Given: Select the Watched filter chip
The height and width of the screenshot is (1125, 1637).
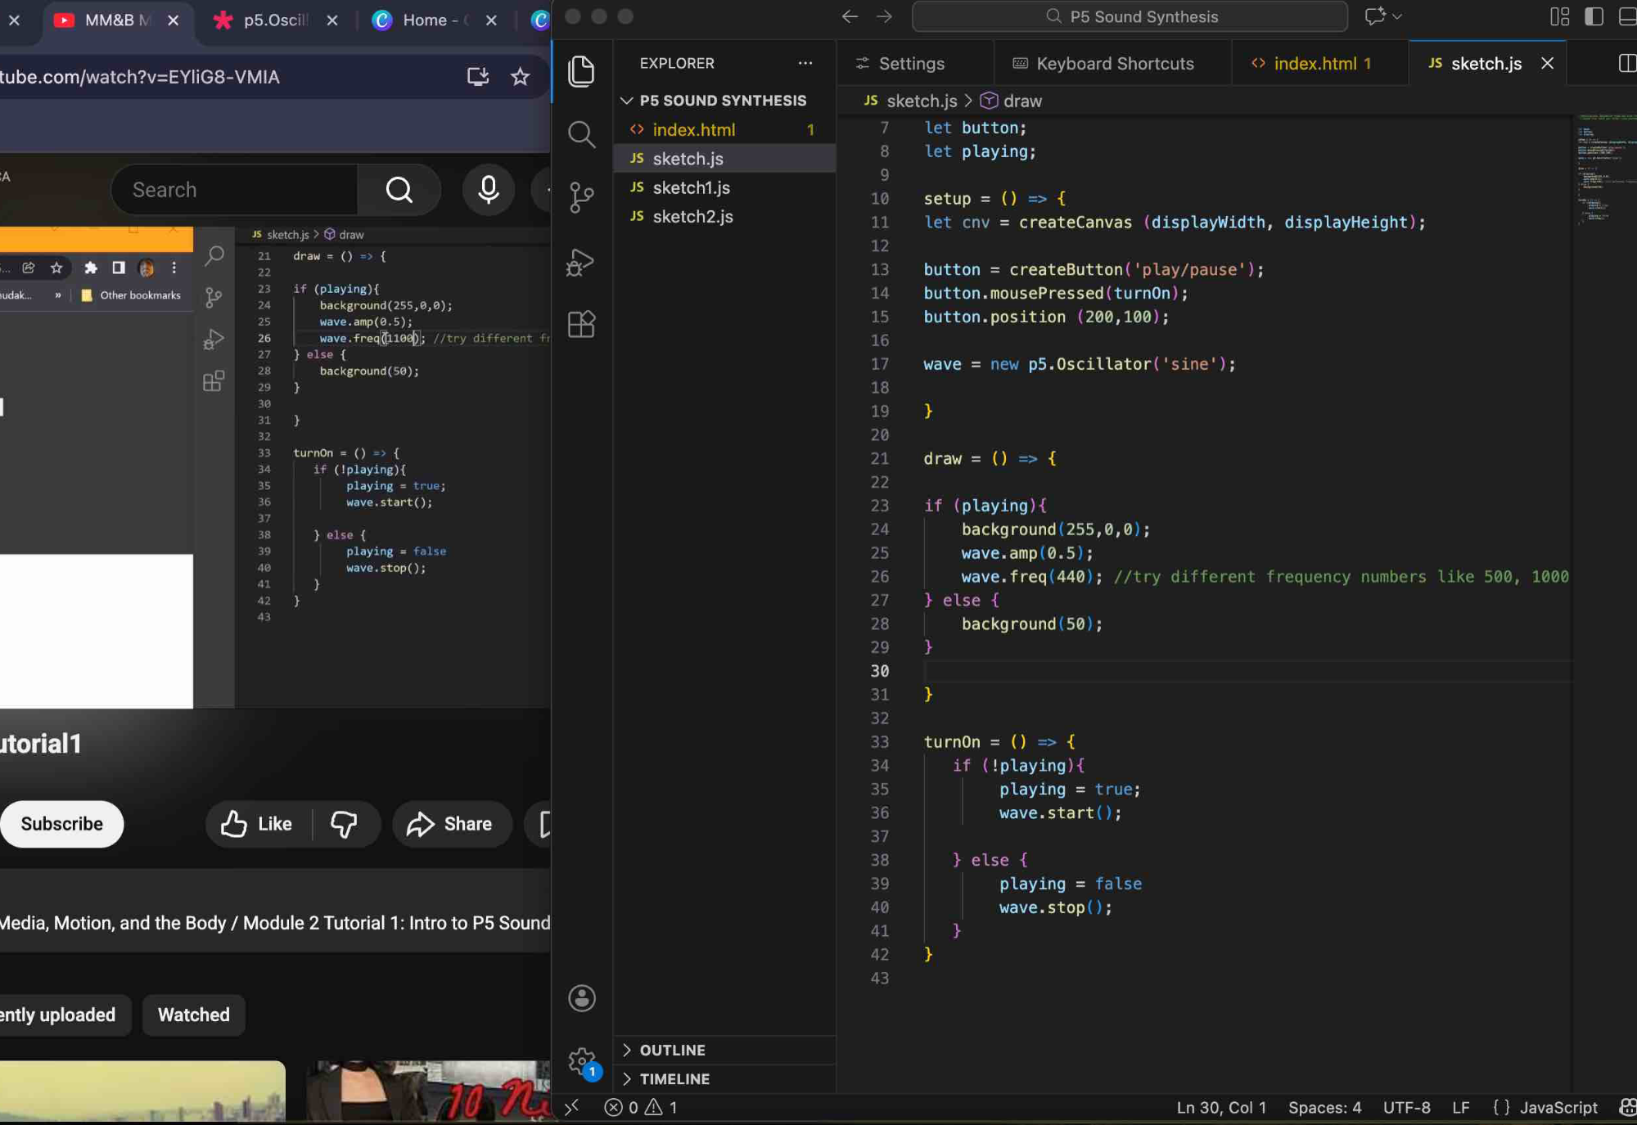Looking at the screenshot, I should tap(194, 1015).
